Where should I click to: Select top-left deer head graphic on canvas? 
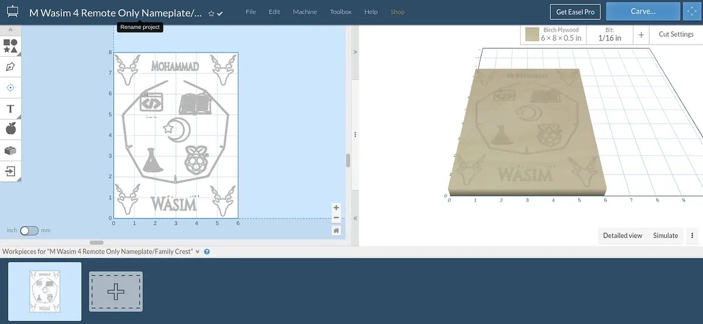click(x=127, y=70)
